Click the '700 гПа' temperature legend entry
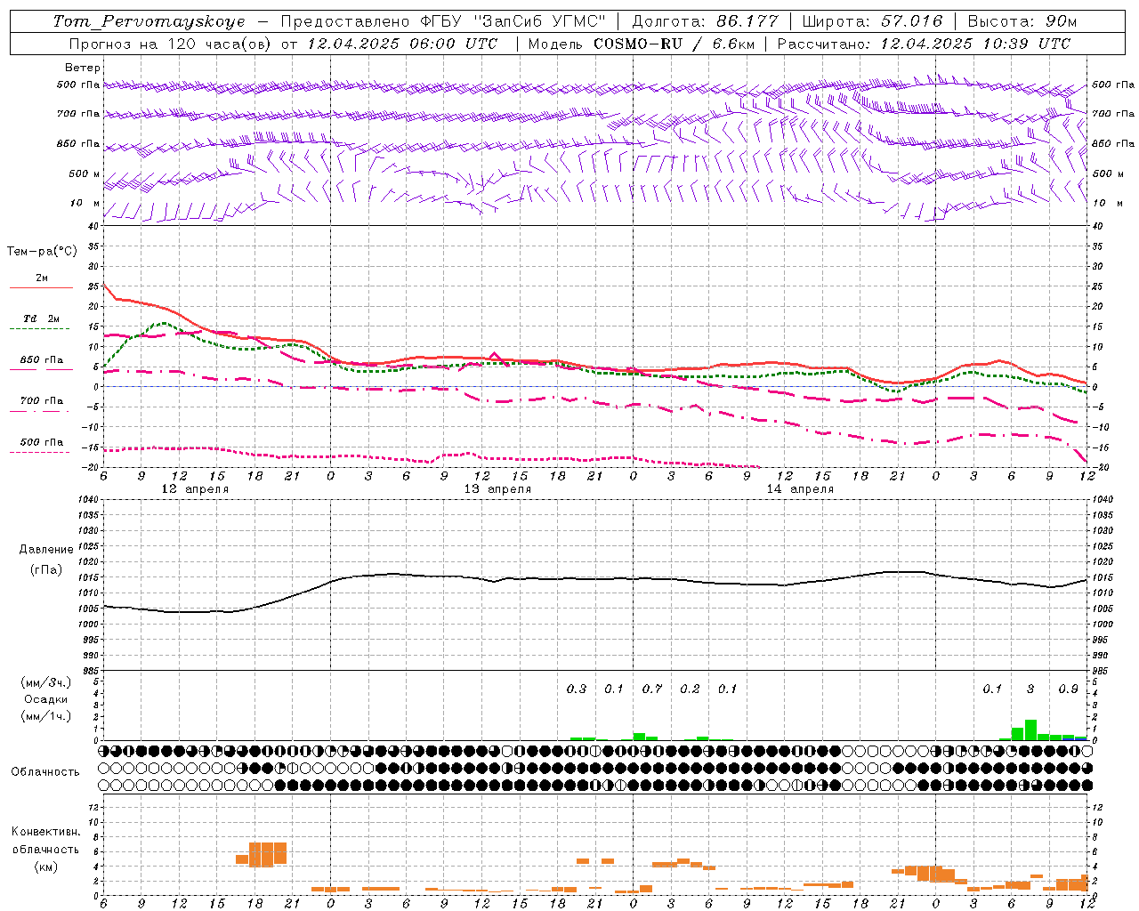 (x=42, y=401)
